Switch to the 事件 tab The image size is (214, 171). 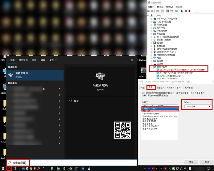178,88
